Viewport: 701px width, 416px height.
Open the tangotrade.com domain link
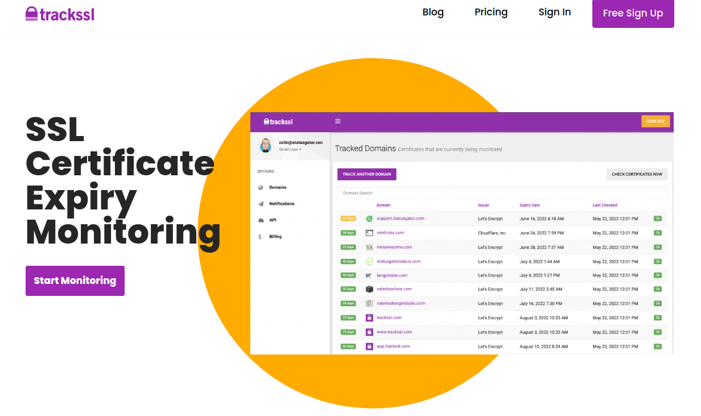[392, 275]
